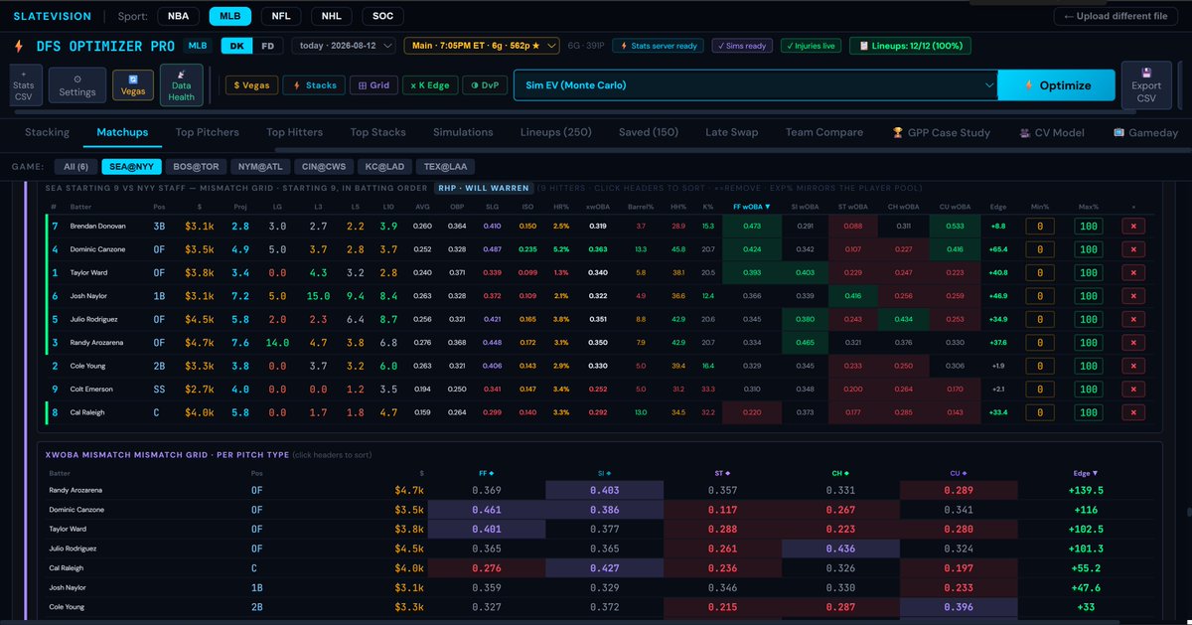Open the Lineups (250) tab
1192x625 pixels.
point(556,132)
